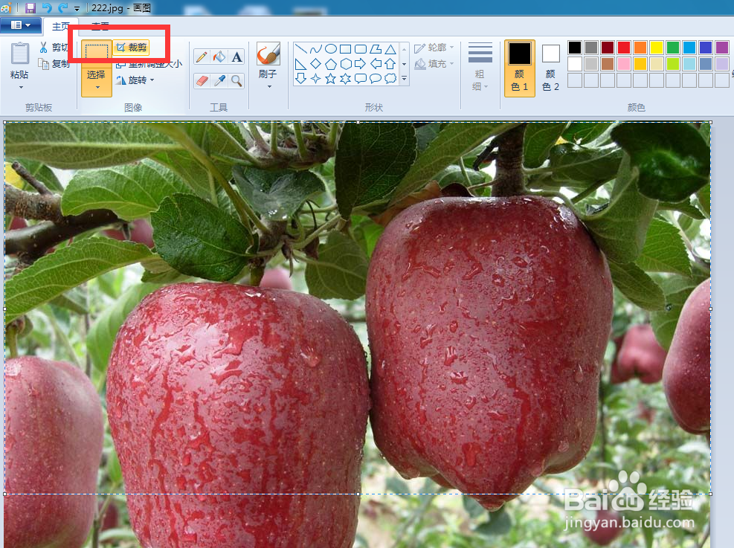734x548 pixels.
Task: Select the Magnifier tool
Action: [237, 81]
